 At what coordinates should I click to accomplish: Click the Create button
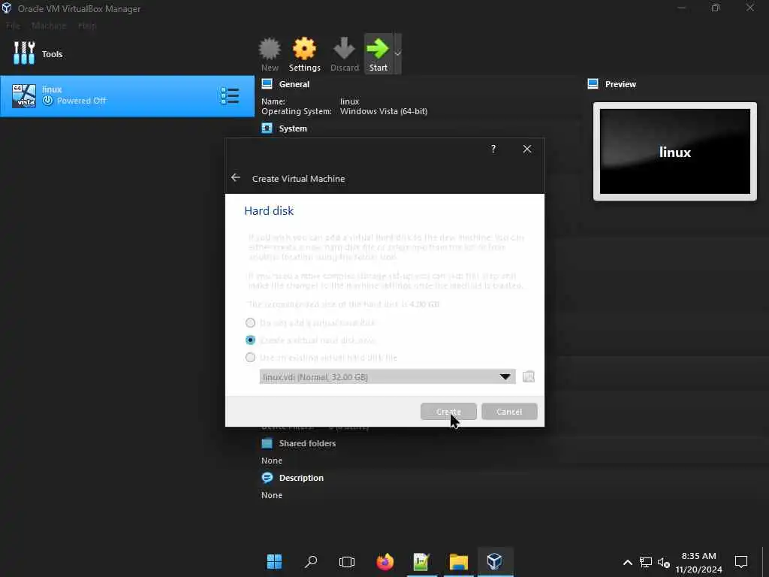click(448, 412)
